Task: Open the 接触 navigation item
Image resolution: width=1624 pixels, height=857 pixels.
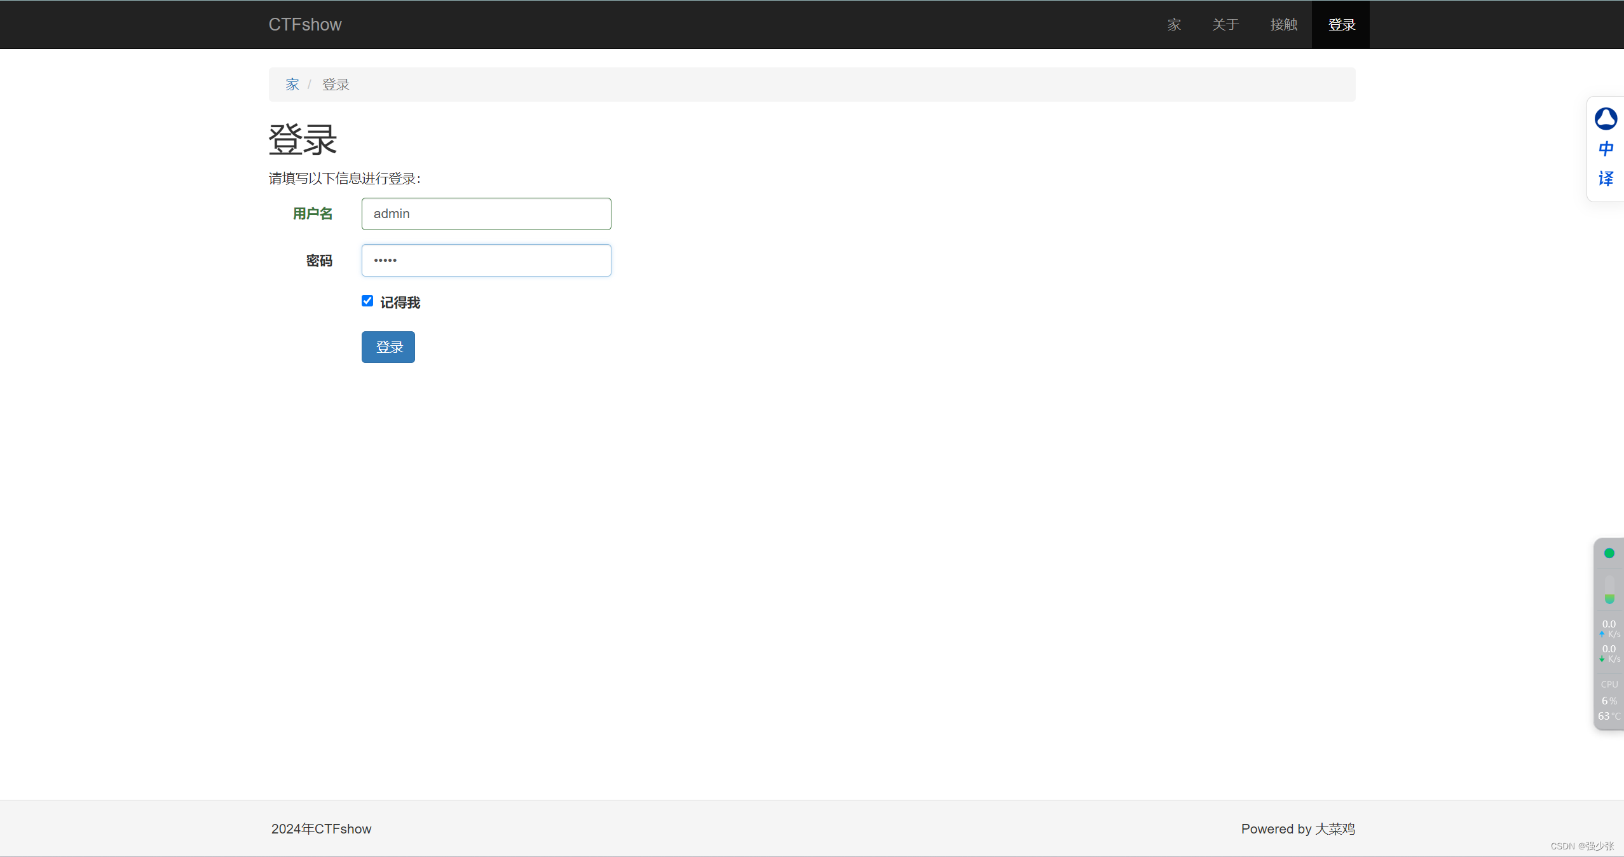Action: click(x=1283, y=24)
